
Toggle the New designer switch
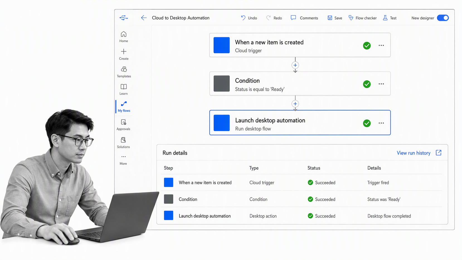click(x=443, y=18)
